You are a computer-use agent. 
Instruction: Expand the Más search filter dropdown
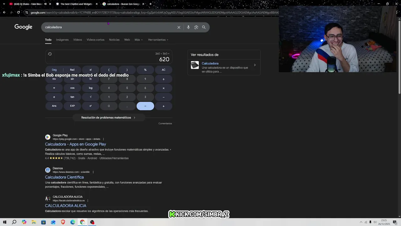(x=138, y=40)
